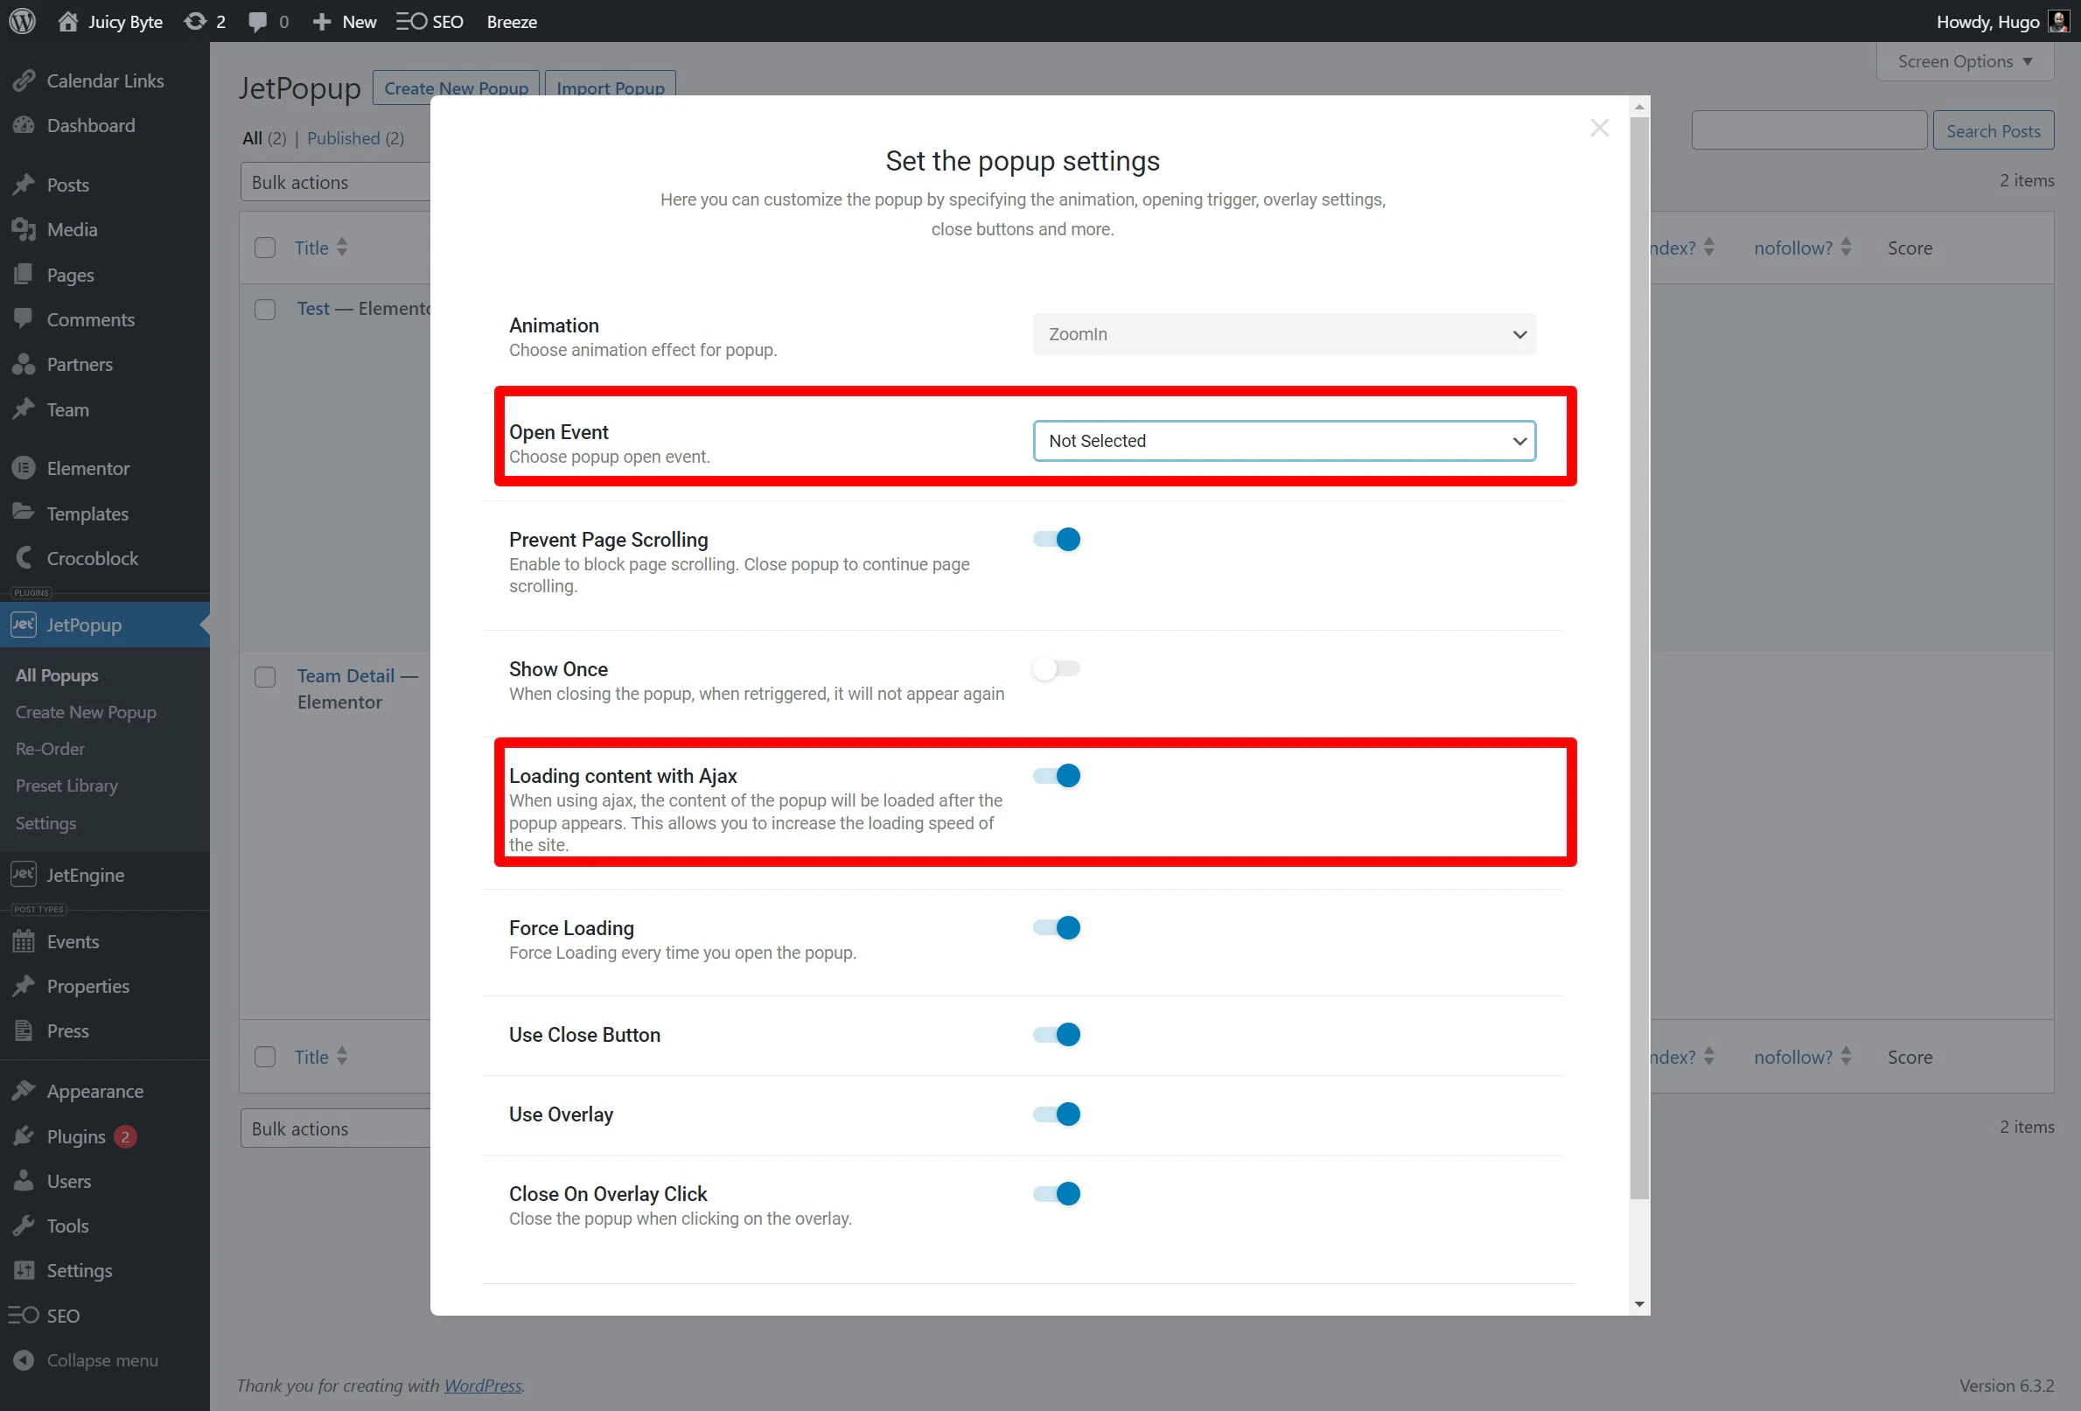Open Preset Library submenu item

[66, 786]
